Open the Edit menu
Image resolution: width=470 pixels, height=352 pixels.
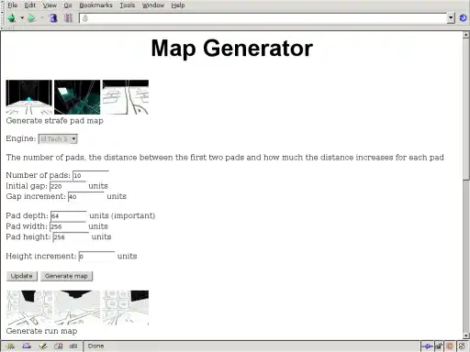30,5
